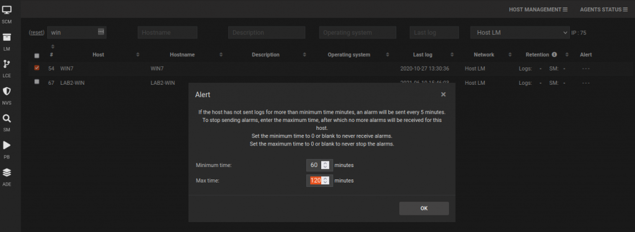Open the LM archive module

pos(7,41)
